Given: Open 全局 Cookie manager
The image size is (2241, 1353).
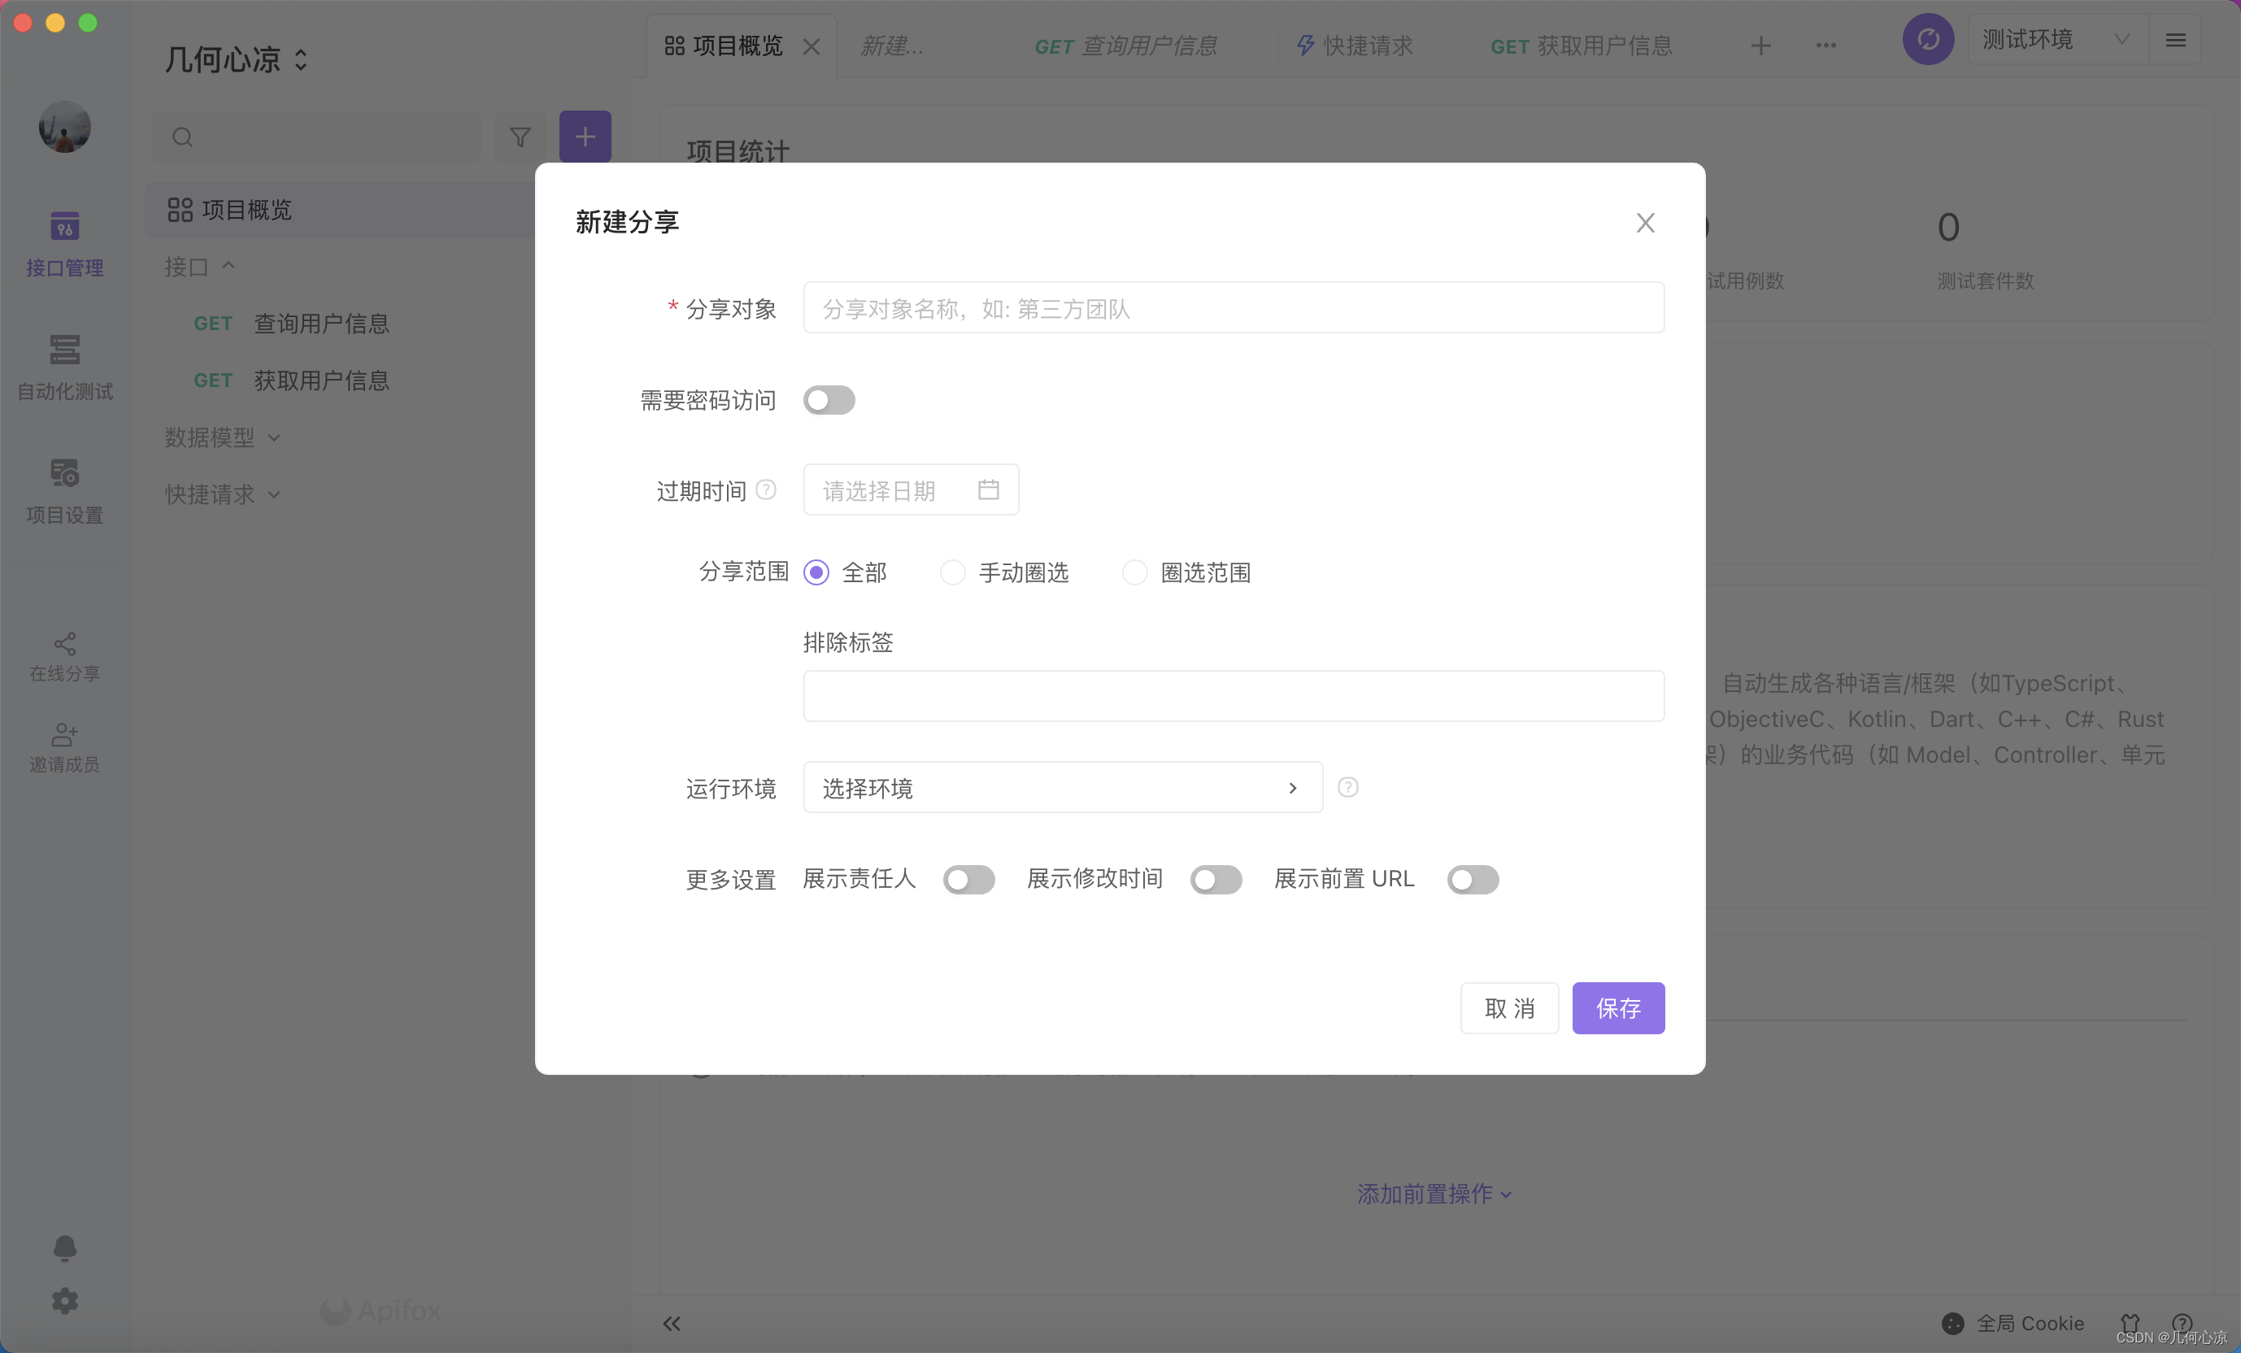Looking at the screenshot, I should 2013,1323.
